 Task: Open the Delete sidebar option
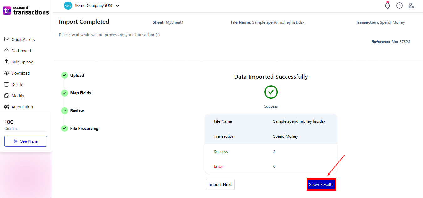(x=17, y=85)
